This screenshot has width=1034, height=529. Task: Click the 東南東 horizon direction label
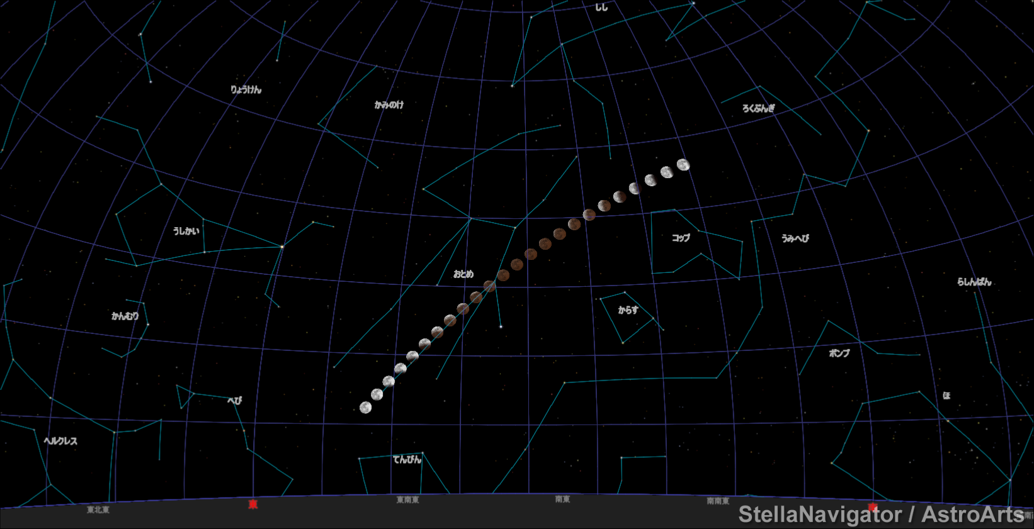[407, 500]
